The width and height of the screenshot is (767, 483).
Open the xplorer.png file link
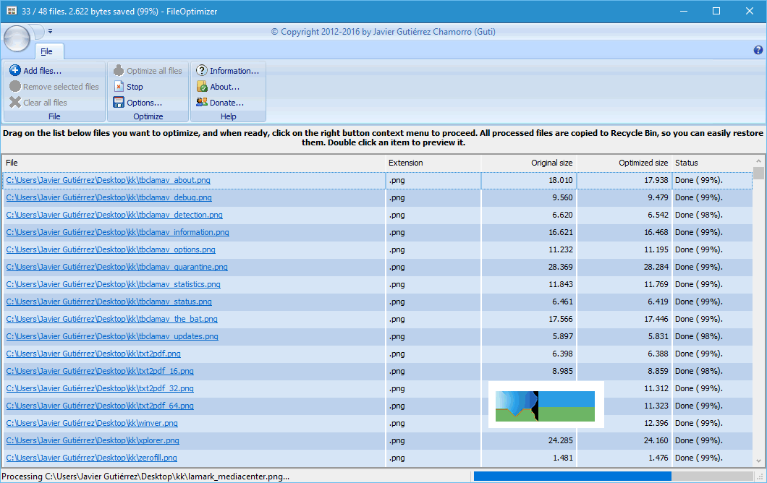pyautogui.click(x=93, y=440)
